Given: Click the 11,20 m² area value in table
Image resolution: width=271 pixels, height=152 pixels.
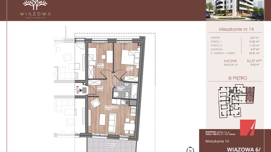Looking at the screenshot, I should [254, 45].
